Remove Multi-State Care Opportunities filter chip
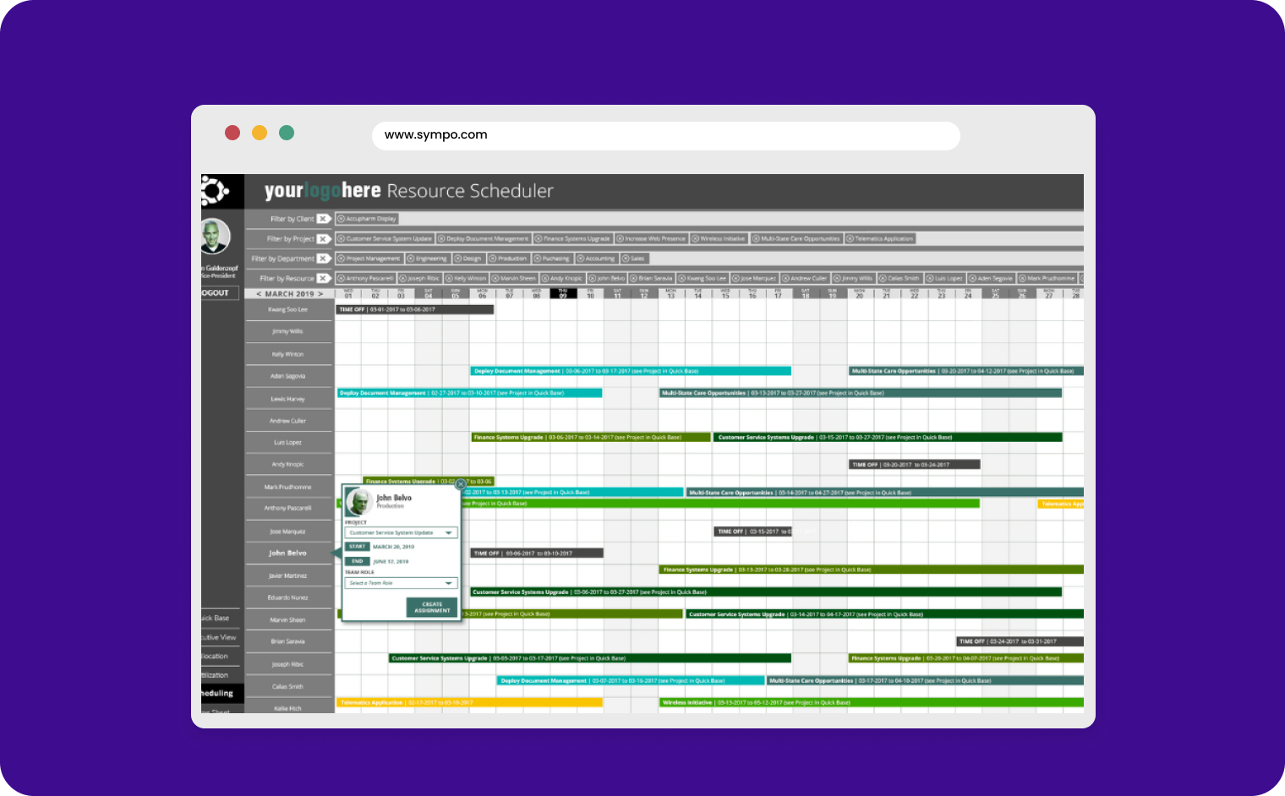The height and width of the screenshot is (796, 1285). point(756,239)
